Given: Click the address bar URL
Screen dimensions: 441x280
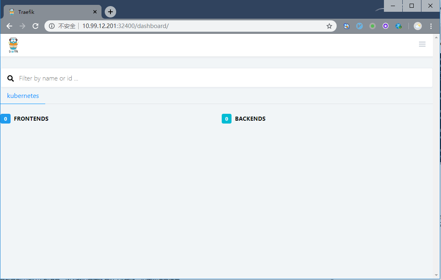Looking at the screenshot, I should coord(126,26).
